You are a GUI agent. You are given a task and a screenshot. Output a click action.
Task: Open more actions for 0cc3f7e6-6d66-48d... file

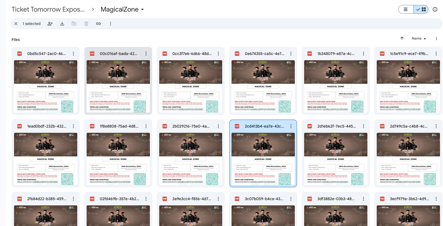[x=218, y=54]
